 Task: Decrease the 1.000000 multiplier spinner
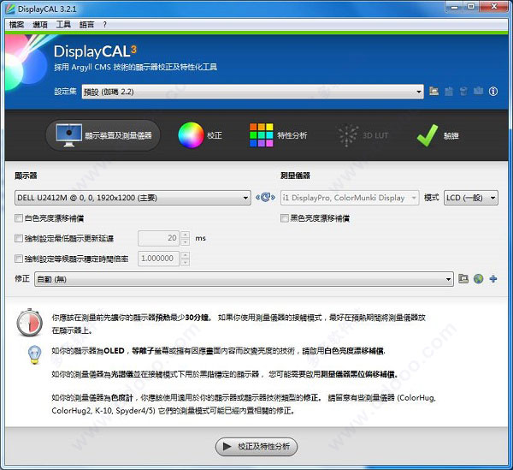(186, 262)
